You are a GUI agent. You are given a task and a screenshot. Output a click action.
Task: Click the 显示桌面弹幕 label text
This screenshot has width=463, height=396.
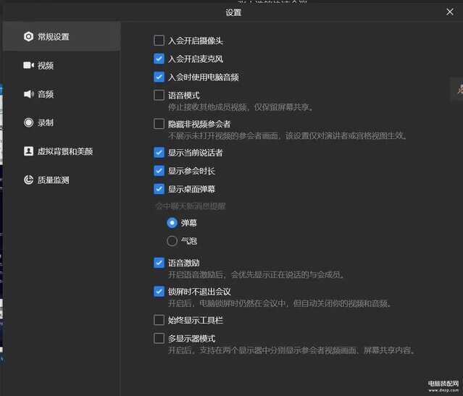pos(191,189)
